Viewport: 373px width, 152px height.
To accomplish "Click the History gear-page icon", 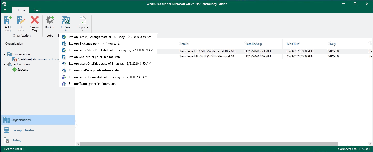I will 6,140.
